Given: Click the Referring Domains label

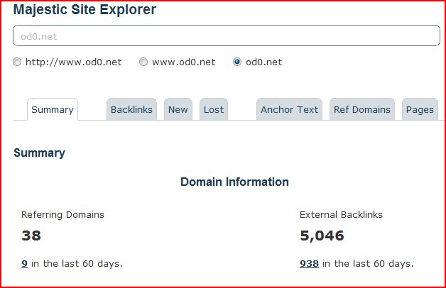Looking at the screenshot, I should (63, 215).
